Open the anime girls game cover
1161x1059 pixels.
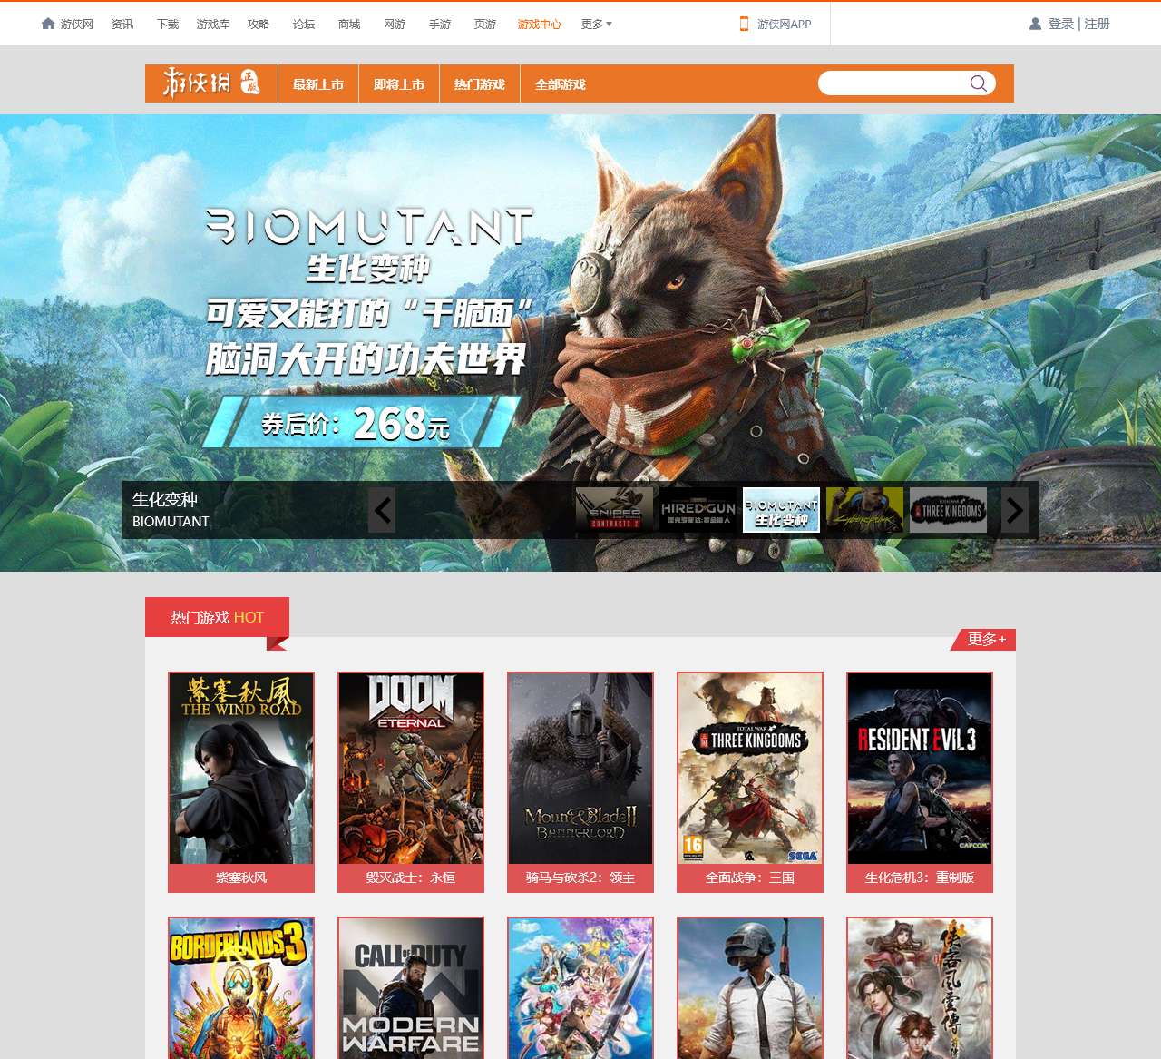580,988
